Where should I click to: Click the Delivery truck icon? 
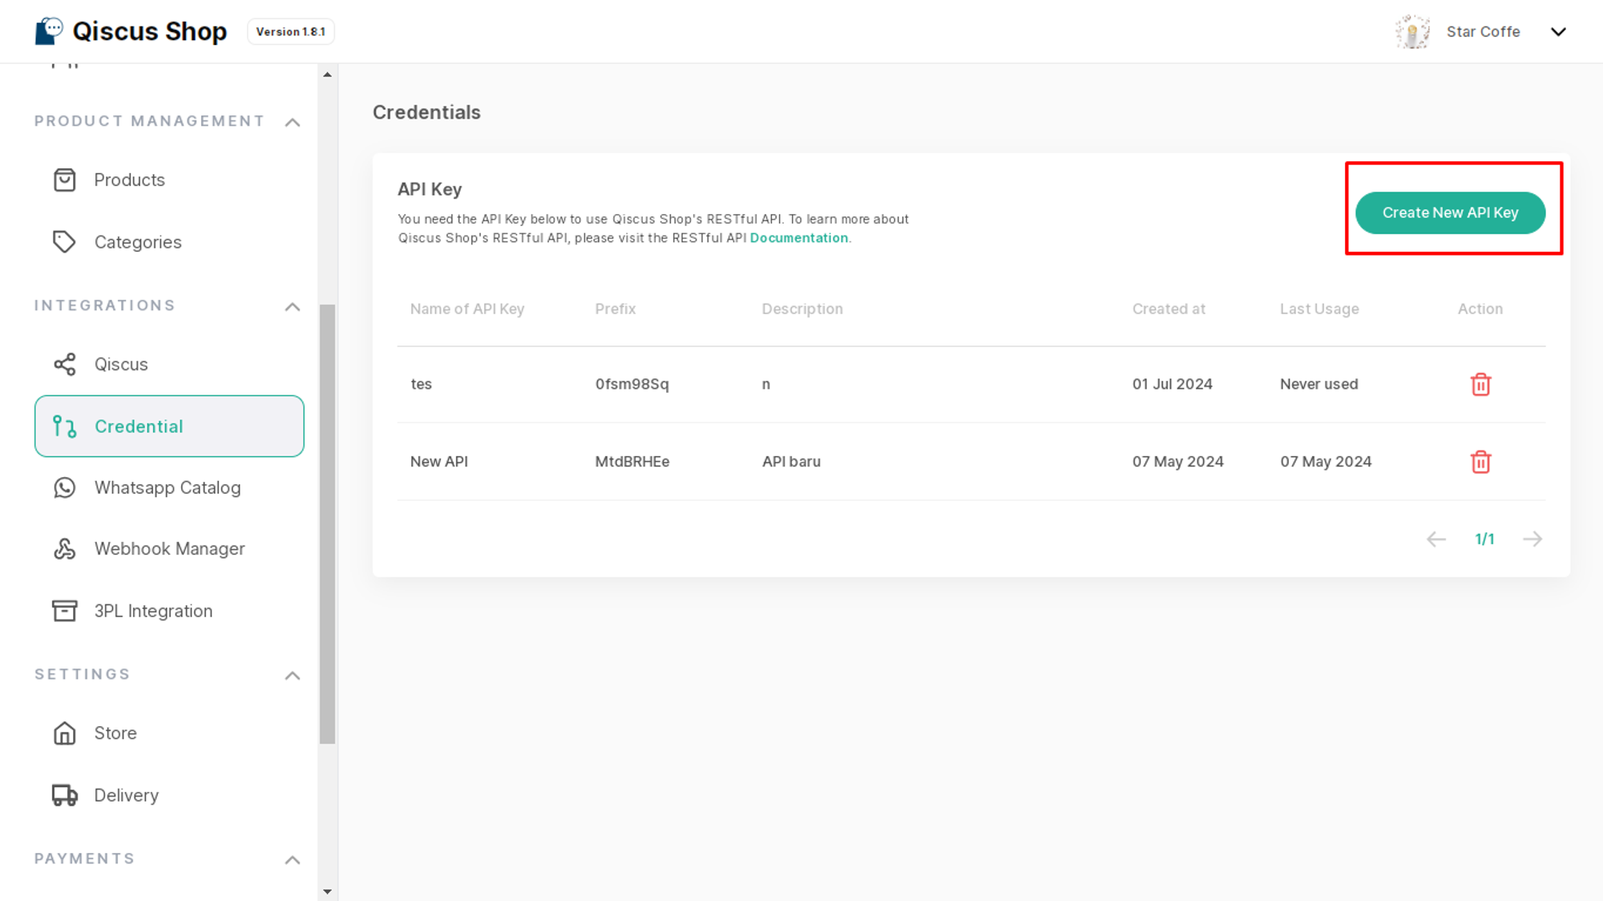coord(65,795)
